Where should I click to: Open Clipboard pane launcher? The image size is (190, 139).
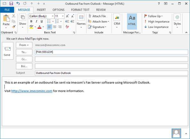[15, 33]
